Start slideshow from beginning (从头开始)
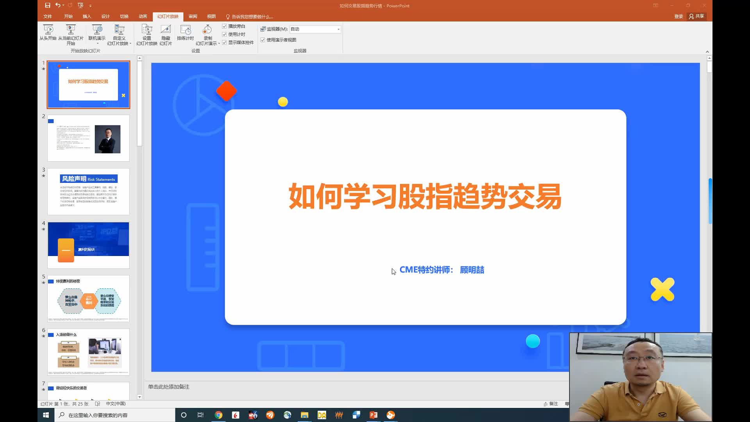 coord(48,30)
